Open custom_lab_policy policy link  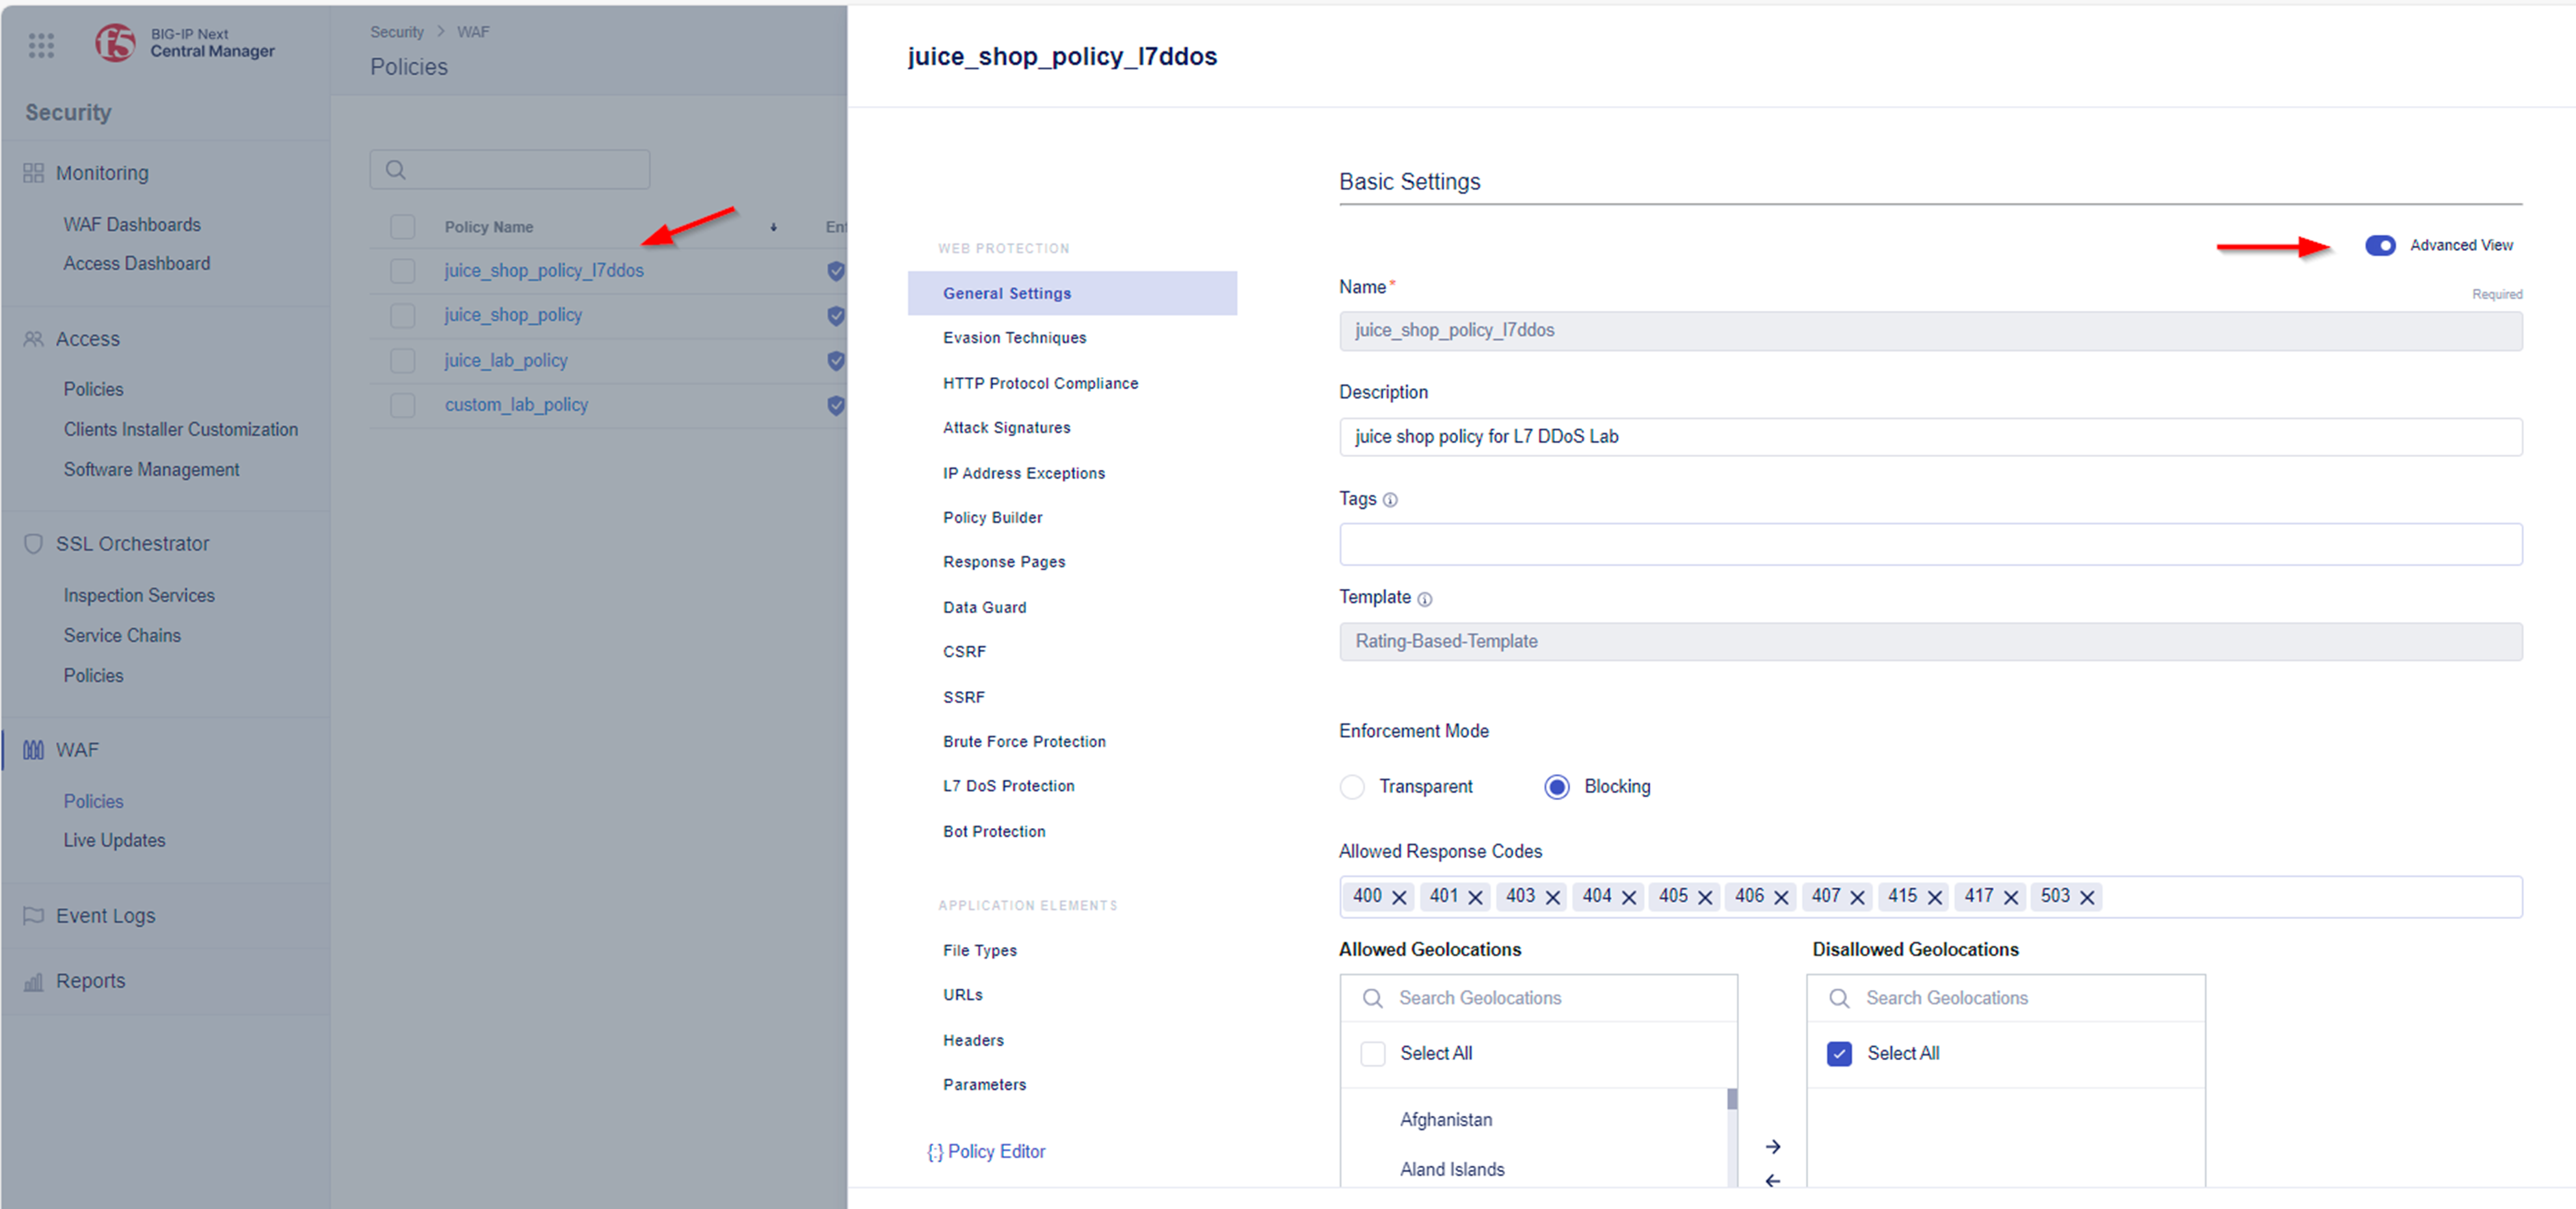pos(516,405)
